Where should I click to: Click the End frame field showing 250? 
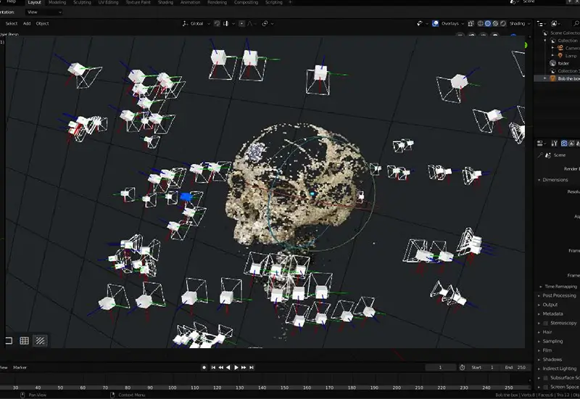[518, 368]
